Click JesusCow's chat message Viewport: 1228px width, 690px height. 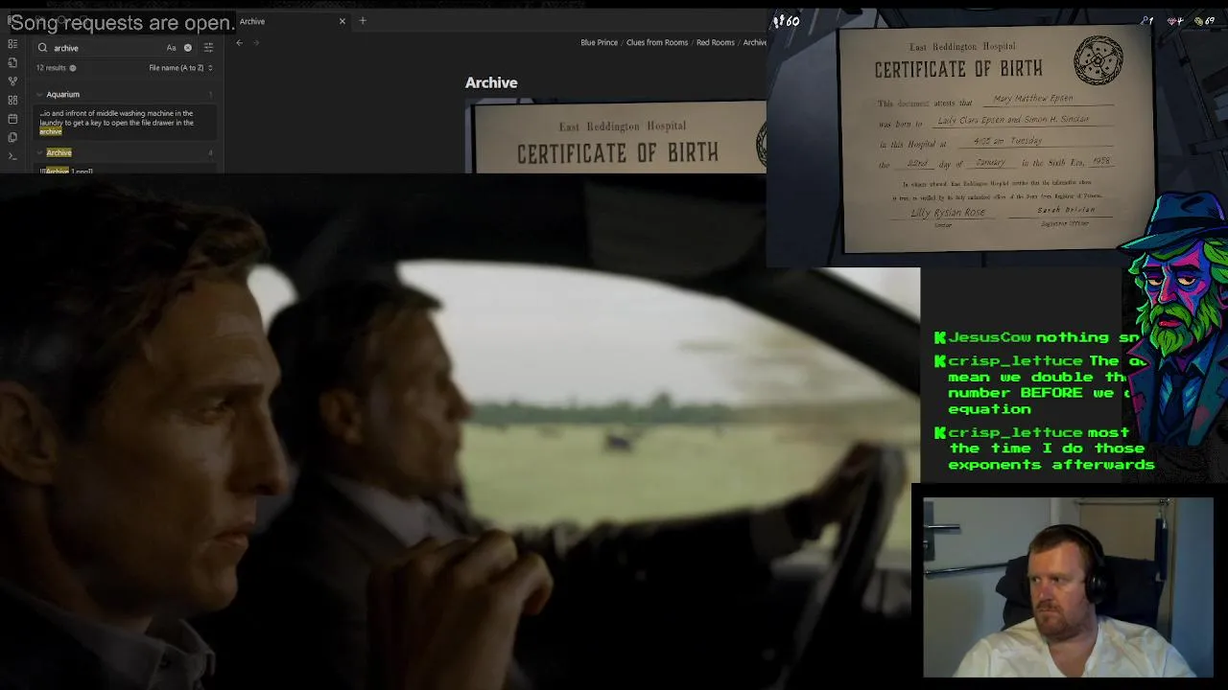(x=1036, y=337)
